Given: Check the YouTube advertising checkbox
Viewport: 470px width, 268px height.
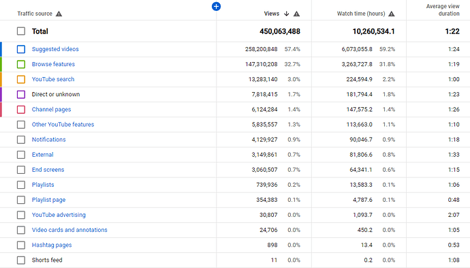Looking at the screenshot, I should pos(21,215).
